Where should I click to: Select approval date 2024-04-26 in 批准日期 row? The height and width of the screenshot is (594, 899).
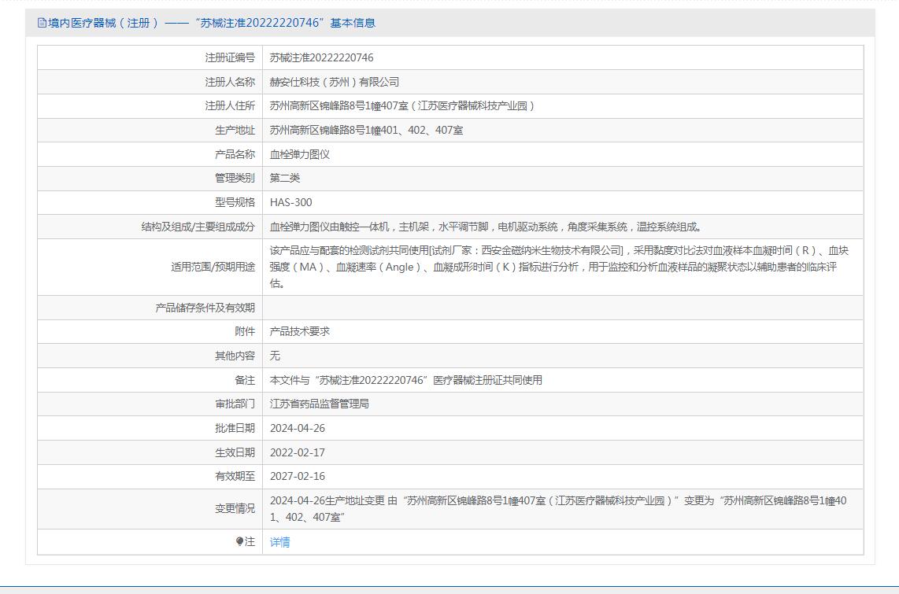pyautogui.click(x=297, y=428)
